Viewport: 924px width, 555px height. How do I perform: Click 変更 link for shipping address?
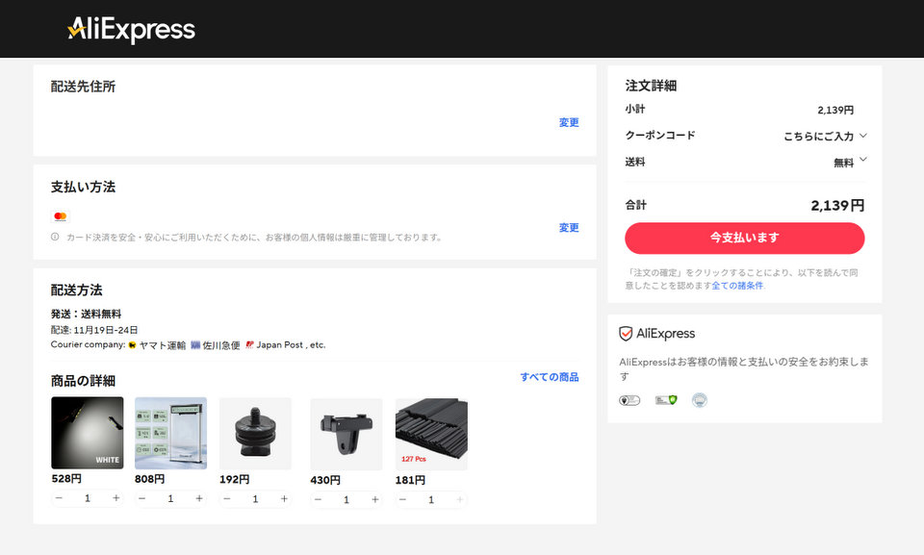[x=569, y=123]
